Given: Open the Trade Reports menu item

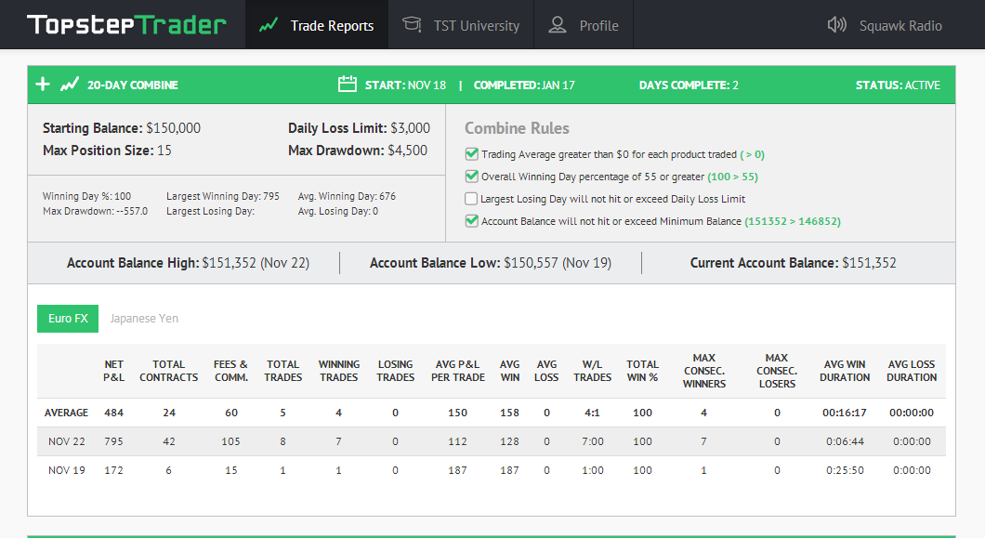Looking at the screenshot, I should click(317, 24).
